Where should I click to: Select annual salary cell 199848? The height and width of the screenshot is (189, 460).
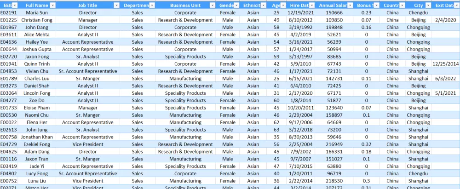[334, 27]
